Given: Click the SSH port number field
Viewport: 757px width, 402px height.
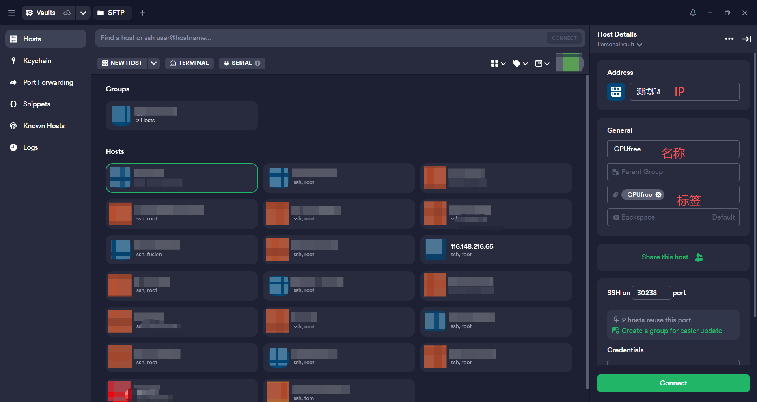Looking at the screenshot, I should coord(651,293).
